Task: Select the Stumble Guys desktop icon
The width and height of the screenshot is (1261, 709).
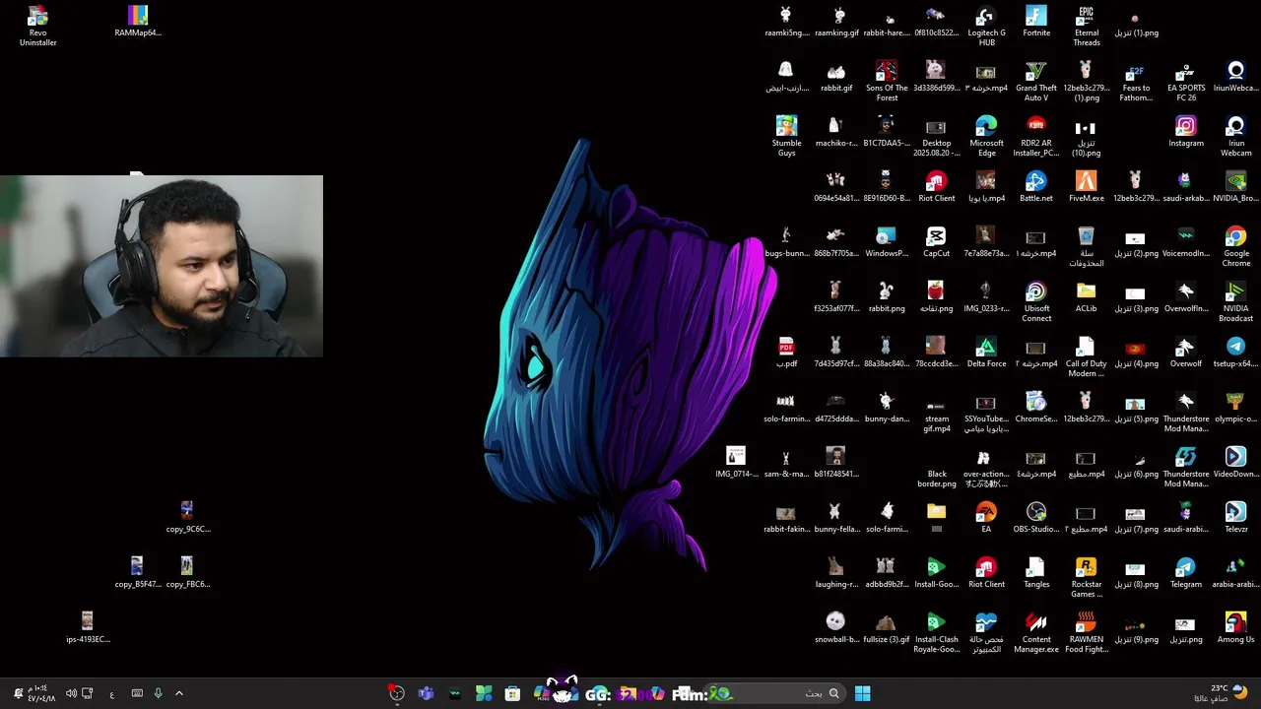Action: click(786, 136)
